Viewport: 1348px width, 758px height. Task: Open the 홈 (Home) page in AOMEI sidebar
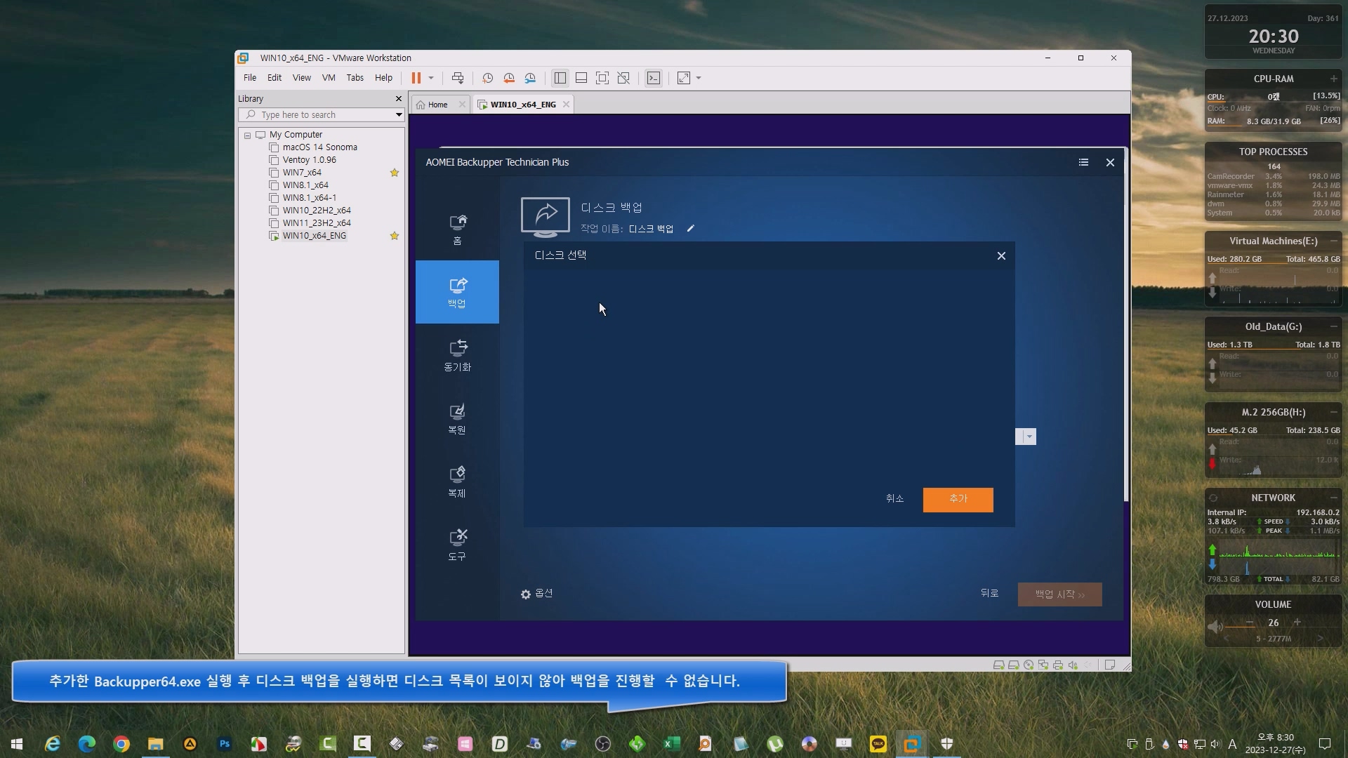coord(457,230)
